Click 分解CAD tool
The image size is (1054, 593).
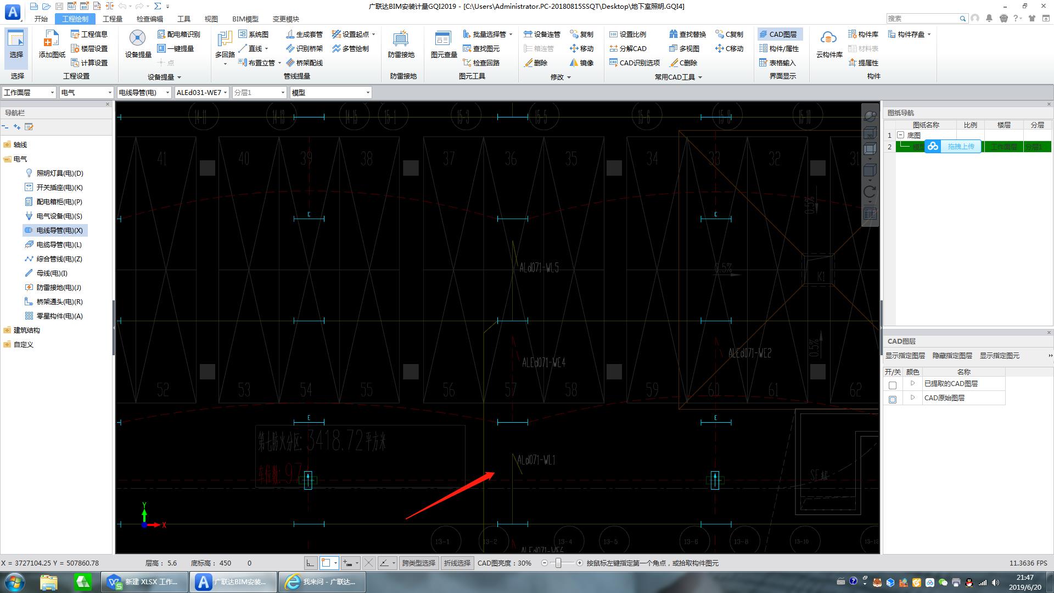click(627, 48)
